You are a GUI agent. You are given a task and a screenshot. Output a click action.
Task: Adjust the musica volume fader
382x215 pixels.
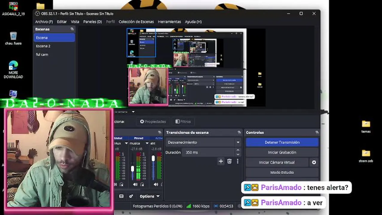(132, 169)
